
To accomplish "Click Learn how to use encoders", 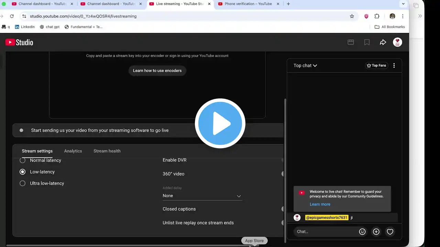I will [157, 71].
